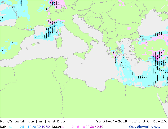The height and width of the screenshot is (129, 168).
Task: Select the Snow legend 20 value
Action: tap(87, 127)
